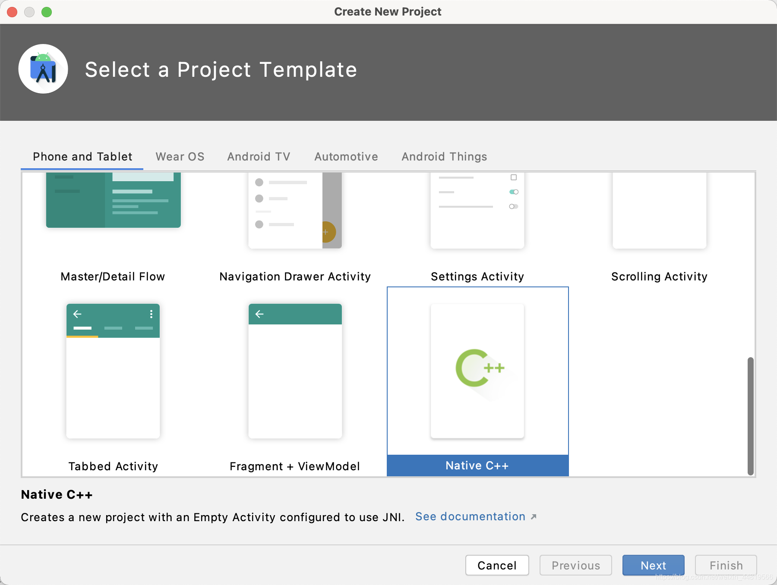
Task: Switch to the Android Things tab
Action: (x=444, y=157)
